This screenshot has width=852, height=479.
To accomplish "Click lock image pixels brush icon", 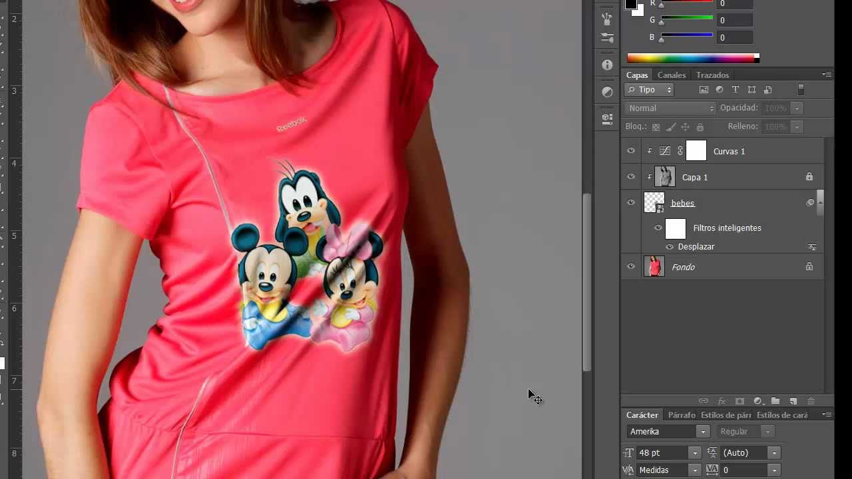I will pos(671,126).
